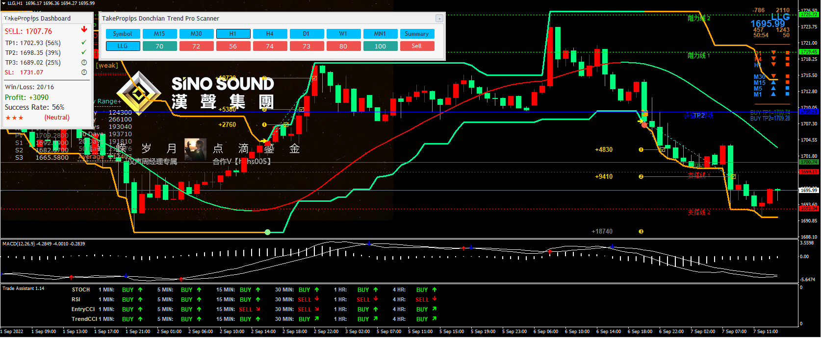Click the H1 score cell 56

pos(233,46)
